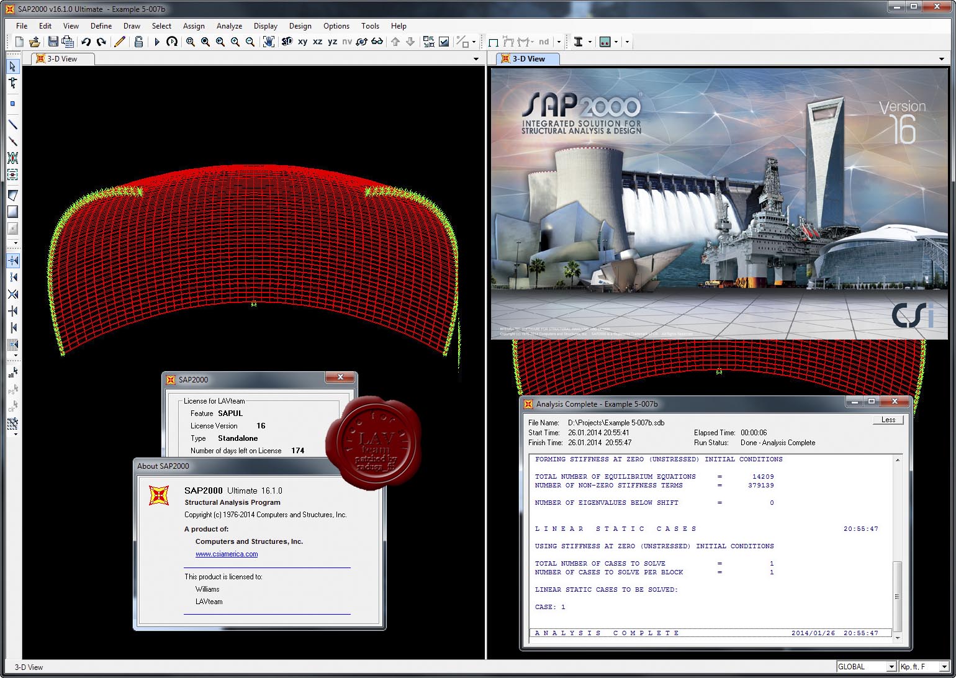Screen dimensions: 956x678
Task: Toggle object shrink view icon
Action: 429,42
